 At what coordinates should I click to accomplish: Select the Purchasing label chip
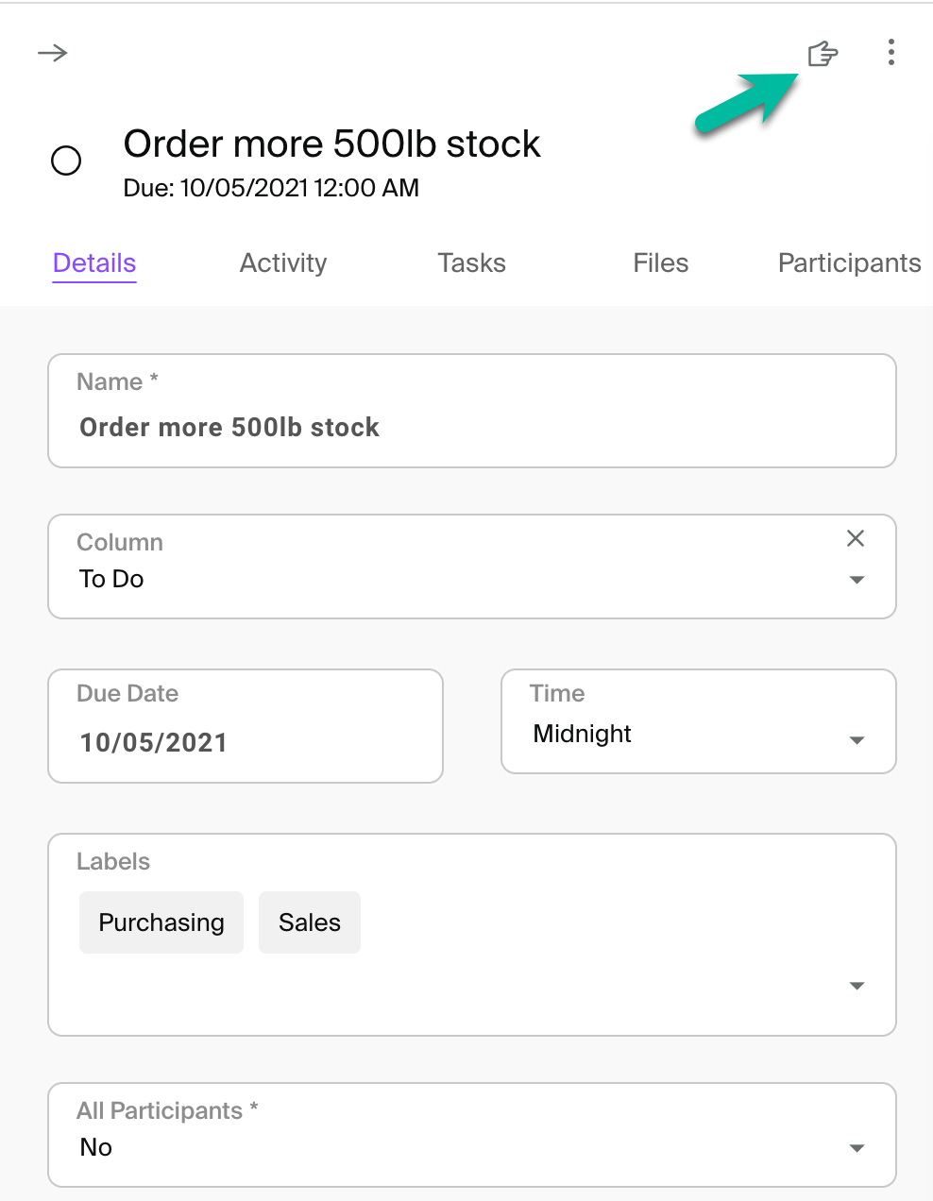(161, 922)
